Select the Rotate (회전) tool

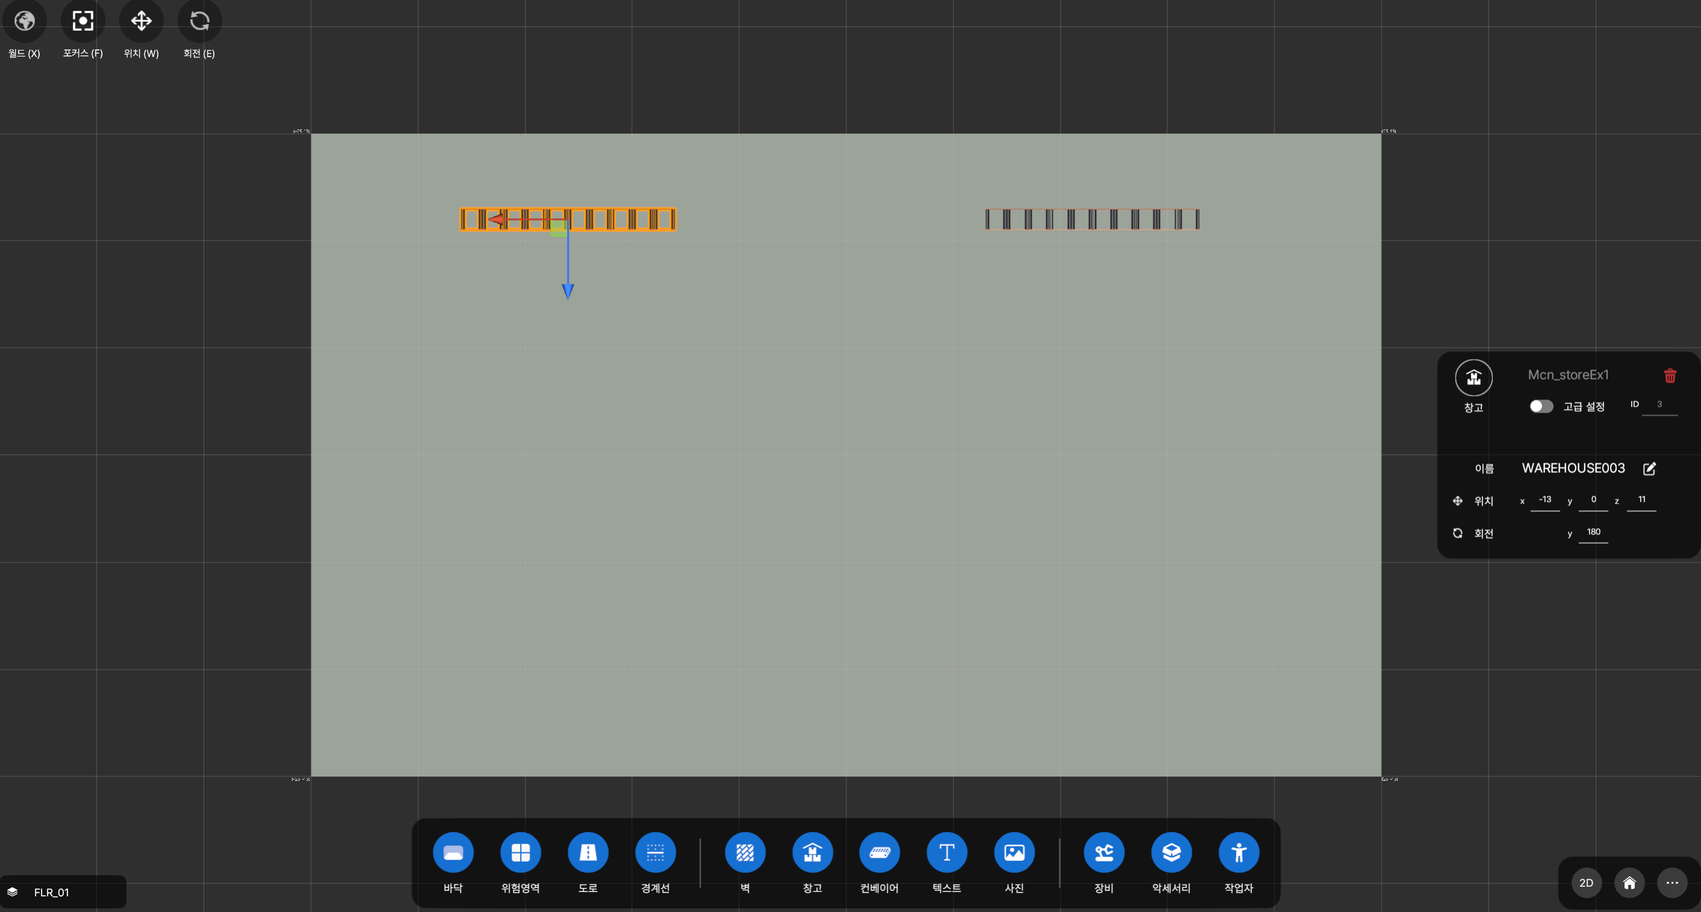coord(199,21)
